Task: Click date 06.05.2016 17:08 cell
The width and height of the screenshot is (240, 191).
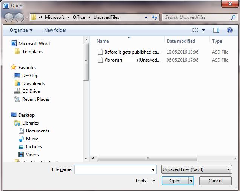Action: pyautogui.click(x=182, y=60)
